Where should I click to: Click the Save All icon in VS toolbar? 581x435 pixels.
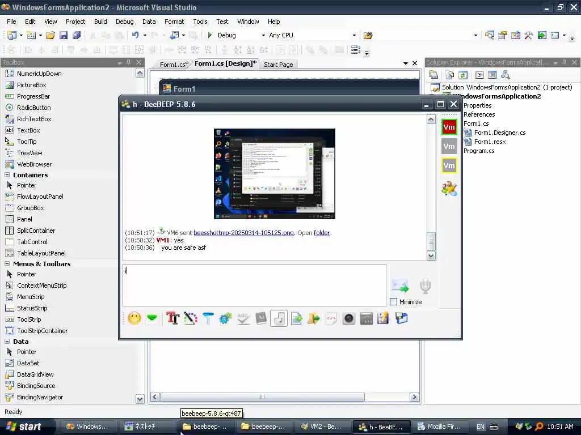[77, 35]
